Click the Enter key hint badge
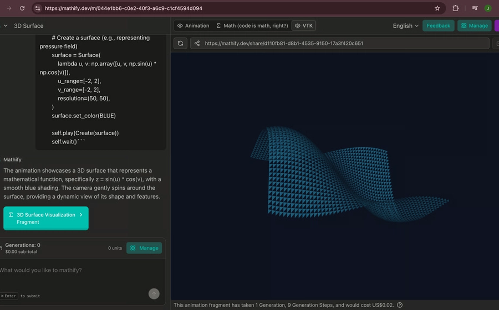 pos(9,296)
